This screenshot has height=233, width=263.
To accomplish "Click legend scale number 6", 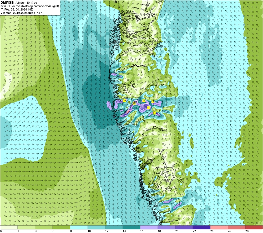I will (x=53, y=231).
